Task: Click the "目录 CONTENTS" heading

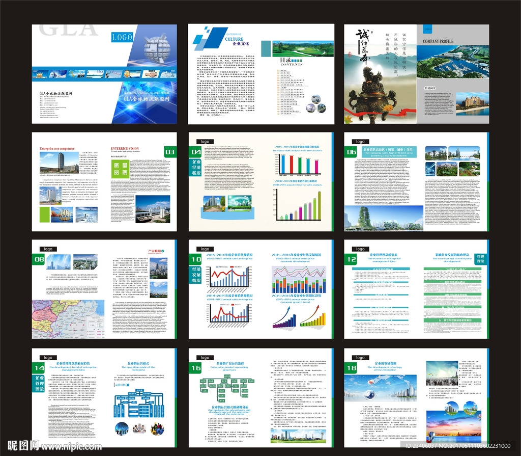Action: [291, 62]
